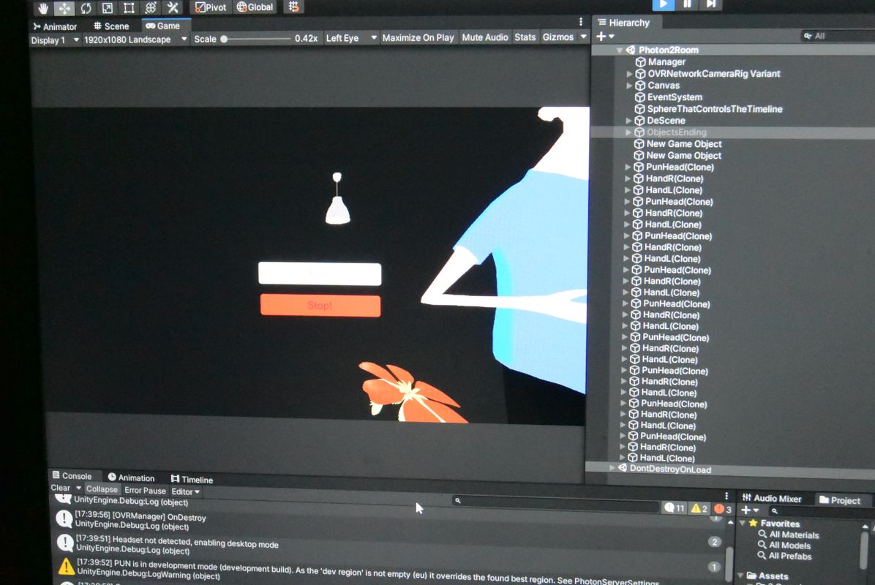Open the Game view options menu
This screenshot has height=585, width=875.
581,22
